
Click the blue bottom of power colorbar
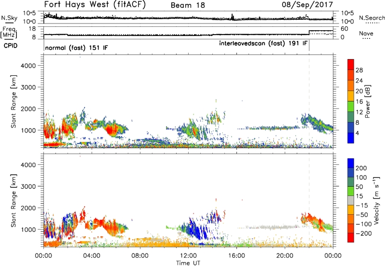(x=351, y=138)
